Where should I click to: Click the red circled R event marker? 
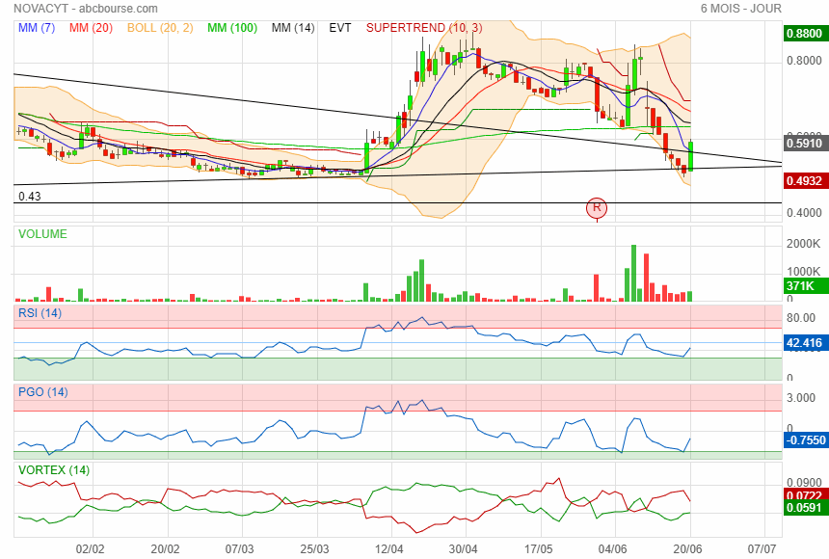point(597,208)
